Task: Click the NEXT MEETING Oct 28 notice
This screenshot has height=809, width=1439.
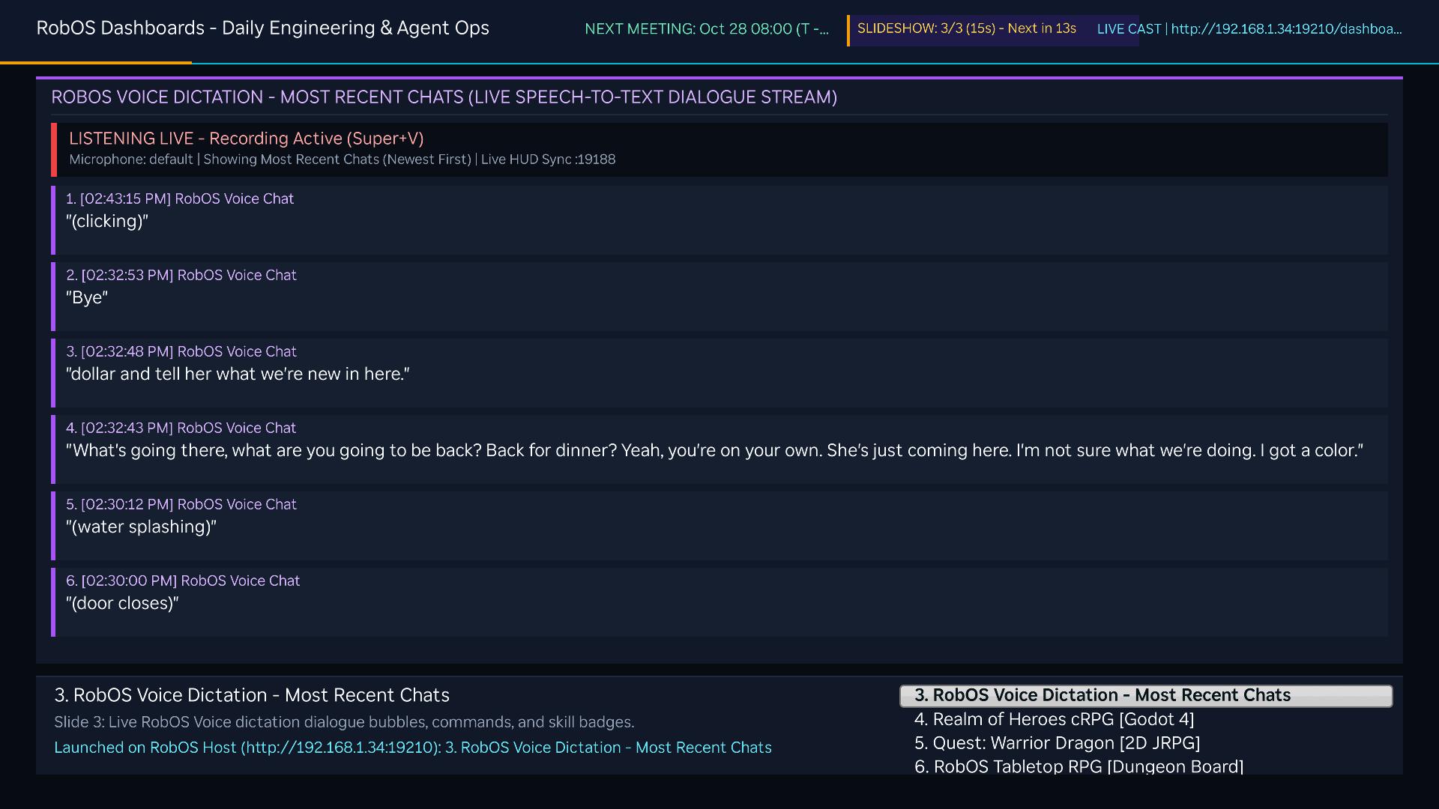Action: pos(707,28)
